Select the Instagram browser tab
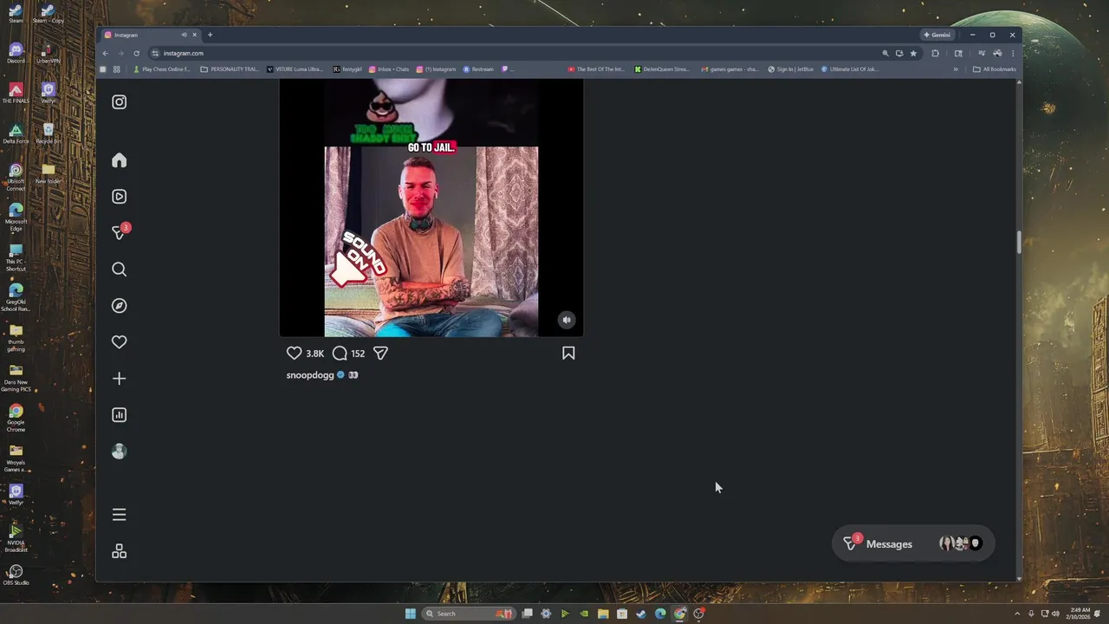1109x624 pixels. click(151, 35)
